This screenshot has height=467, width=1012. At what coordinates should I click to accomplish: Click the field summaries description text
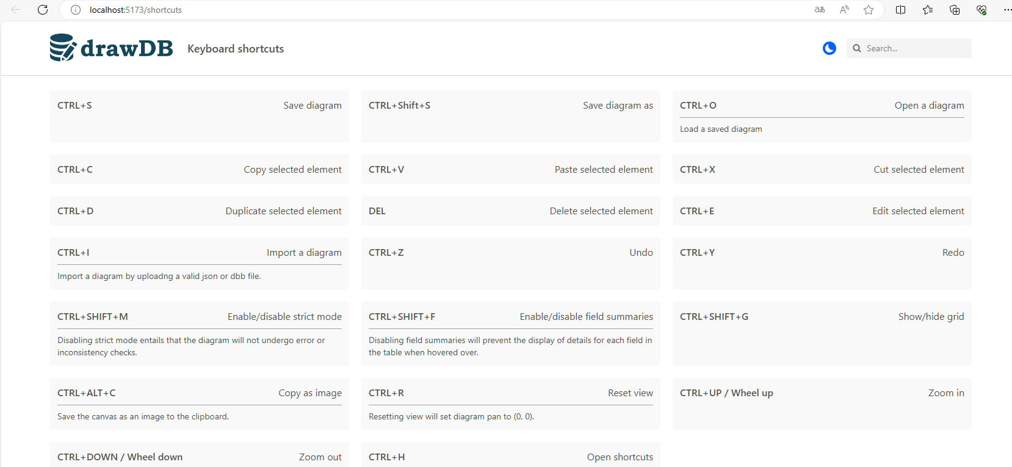click(x=510, y=347)
